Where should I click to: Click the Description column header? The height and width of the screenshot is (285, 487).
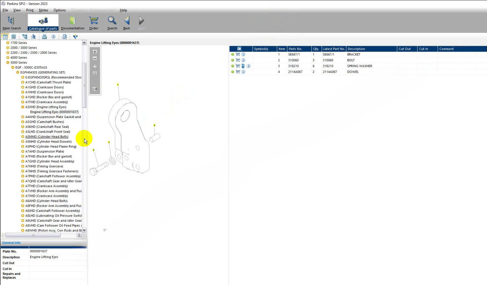pos(356,49)
